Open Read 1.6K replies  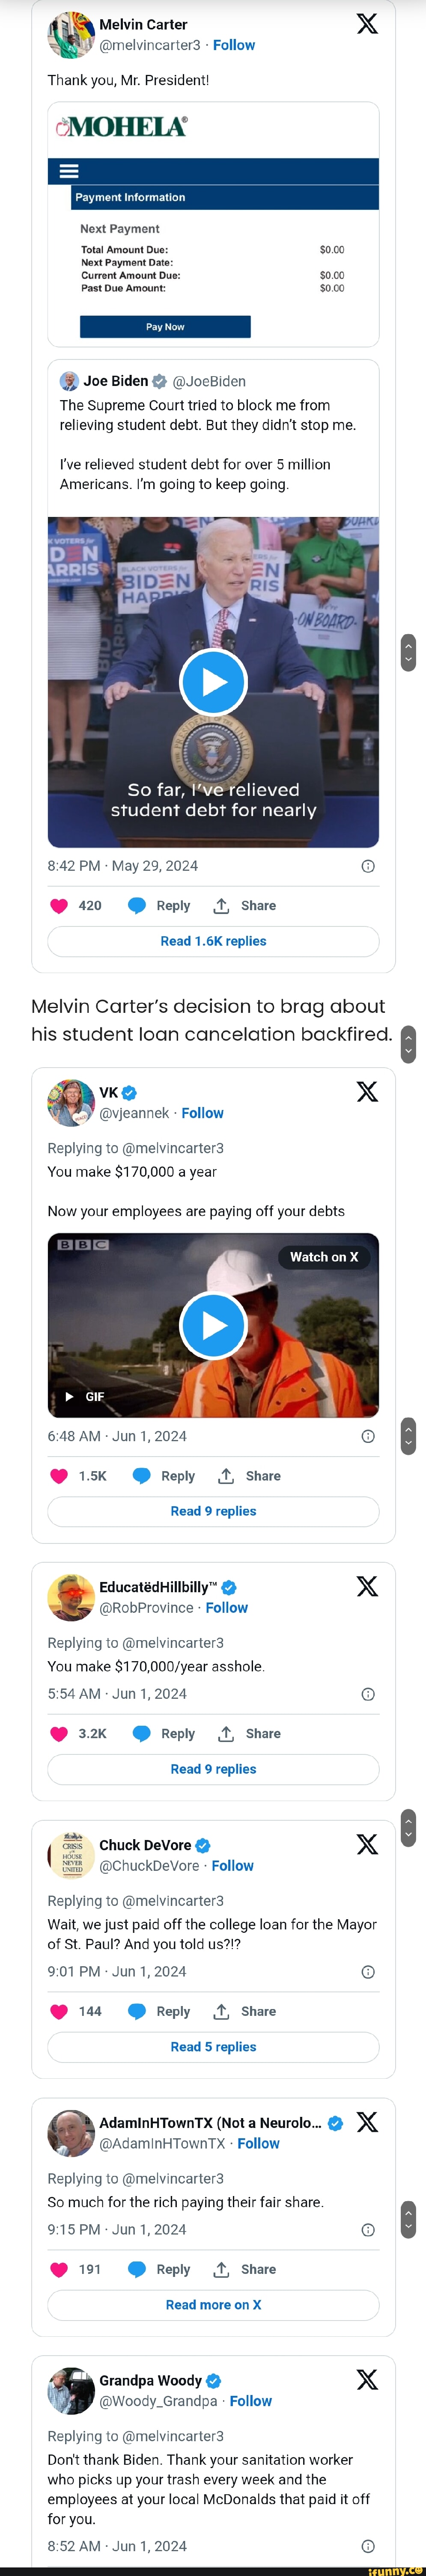click(213, 941)
